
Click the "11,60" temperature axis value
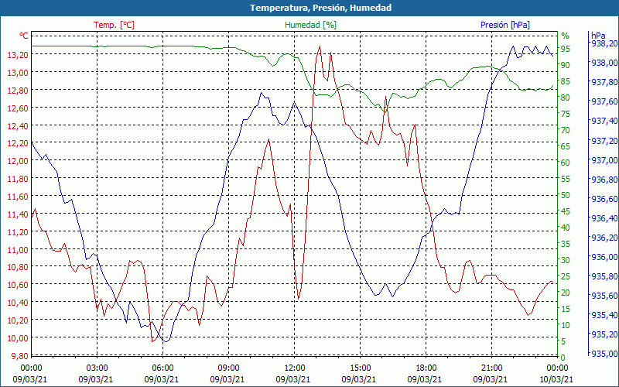pyautogui.click(x=18, y=197)
